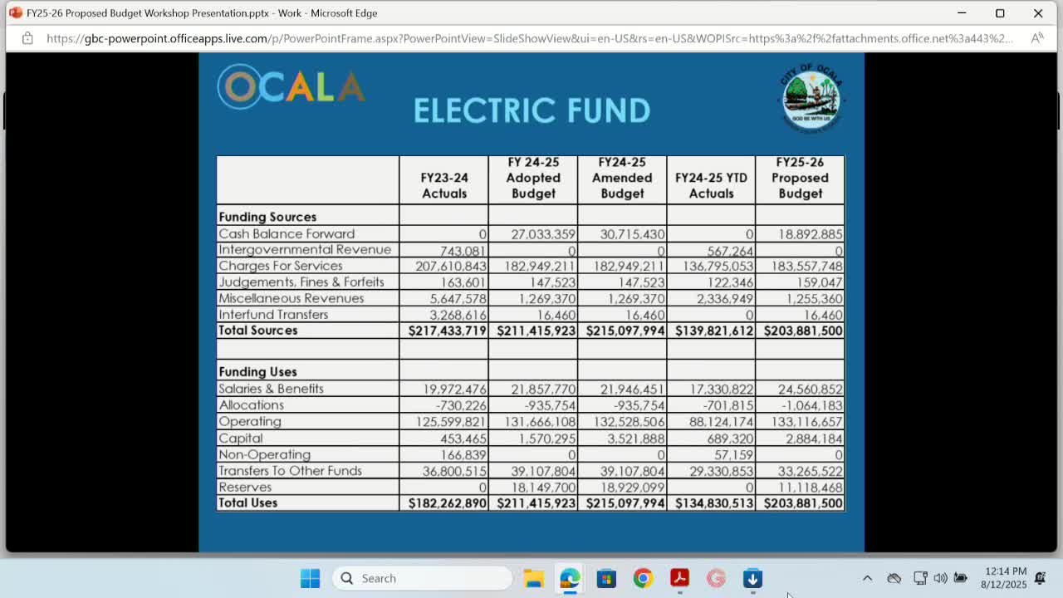Click the Operating row label
The height and width of the screenshot is (598, 1063).
250,422
